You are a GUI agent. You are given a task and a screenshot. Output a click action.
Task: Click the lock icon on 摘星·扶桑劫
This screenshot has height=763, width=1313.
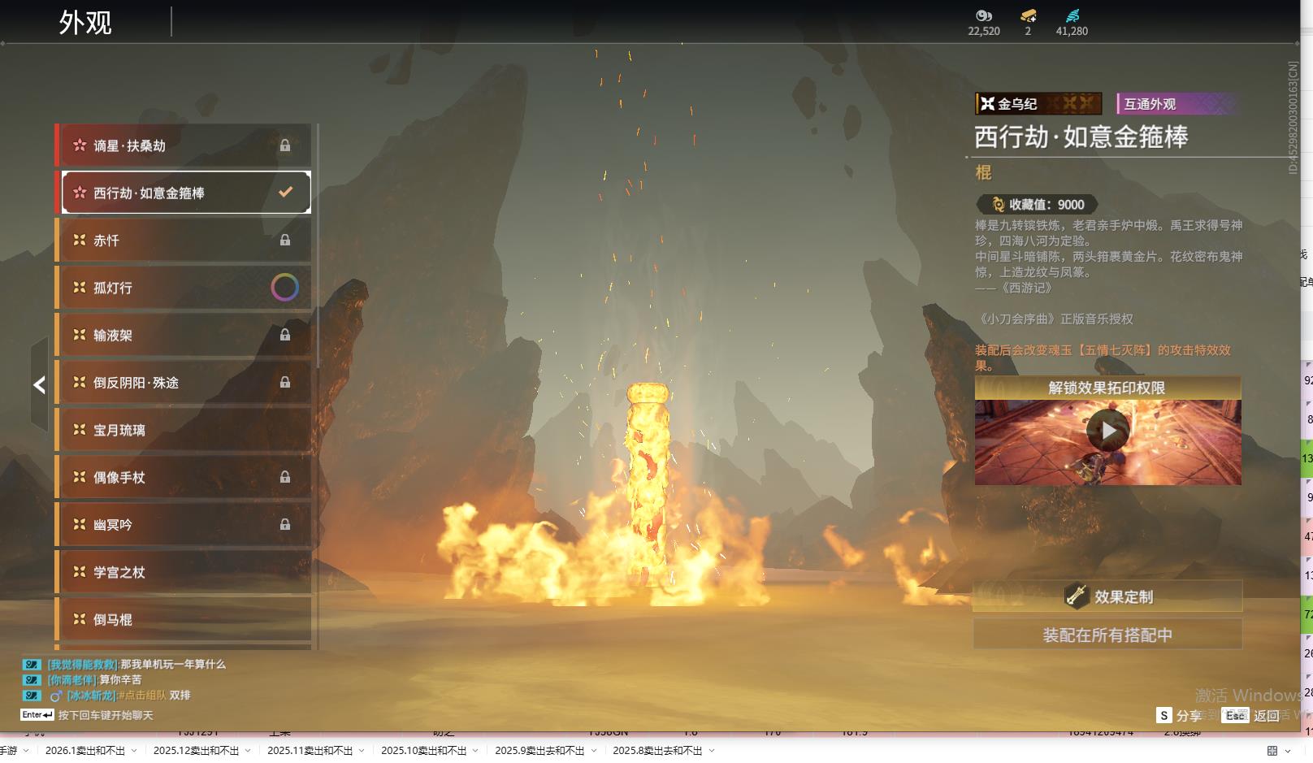click(285, 145)
